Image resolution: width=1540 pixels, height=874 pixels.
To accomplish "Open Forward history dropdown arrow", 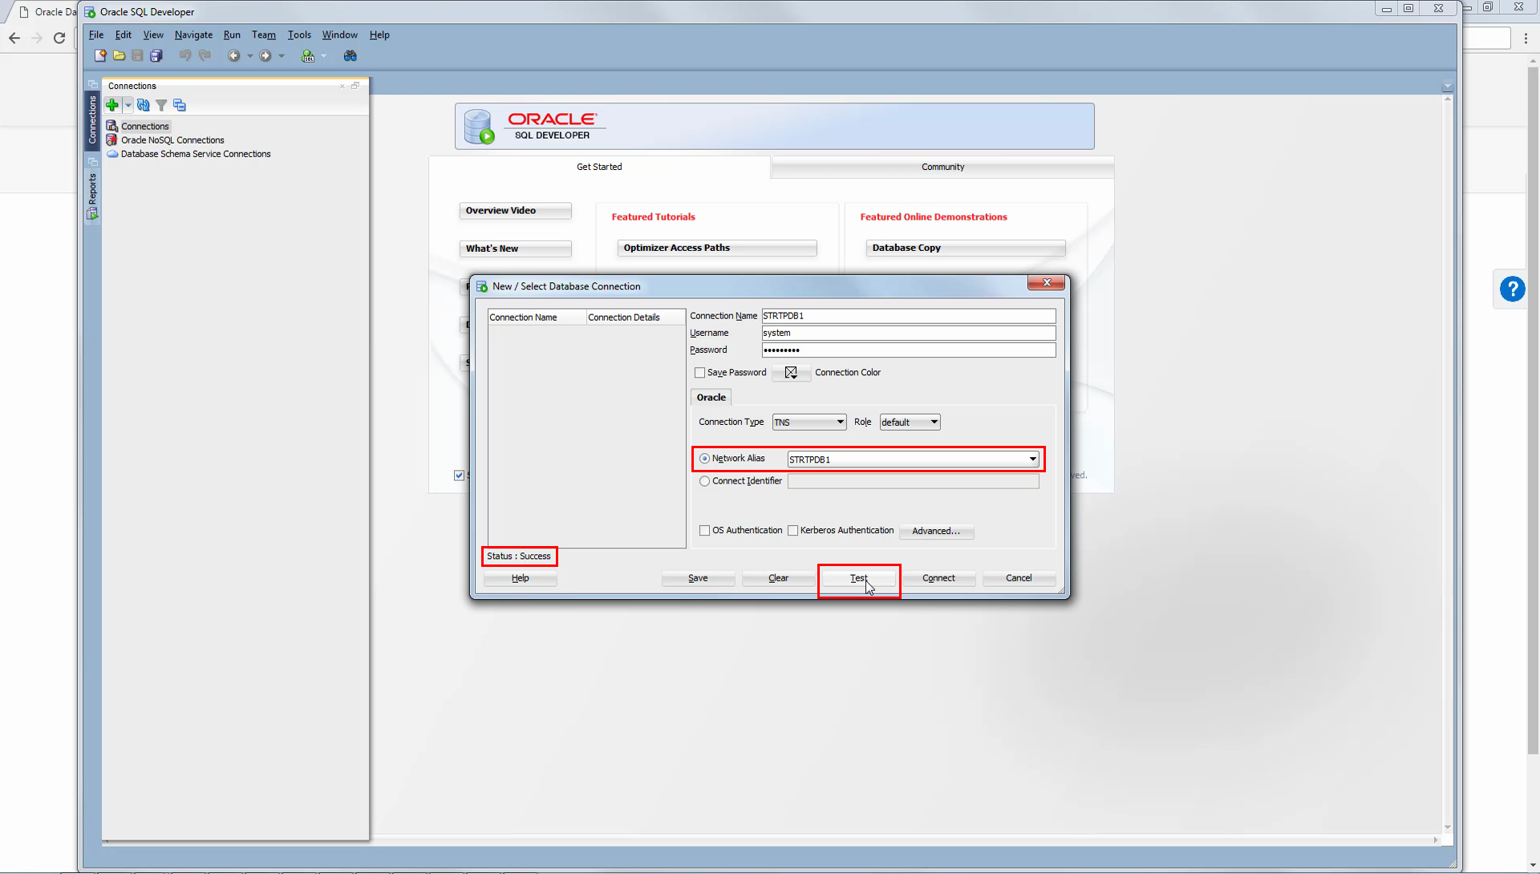I will coord(282,56).
